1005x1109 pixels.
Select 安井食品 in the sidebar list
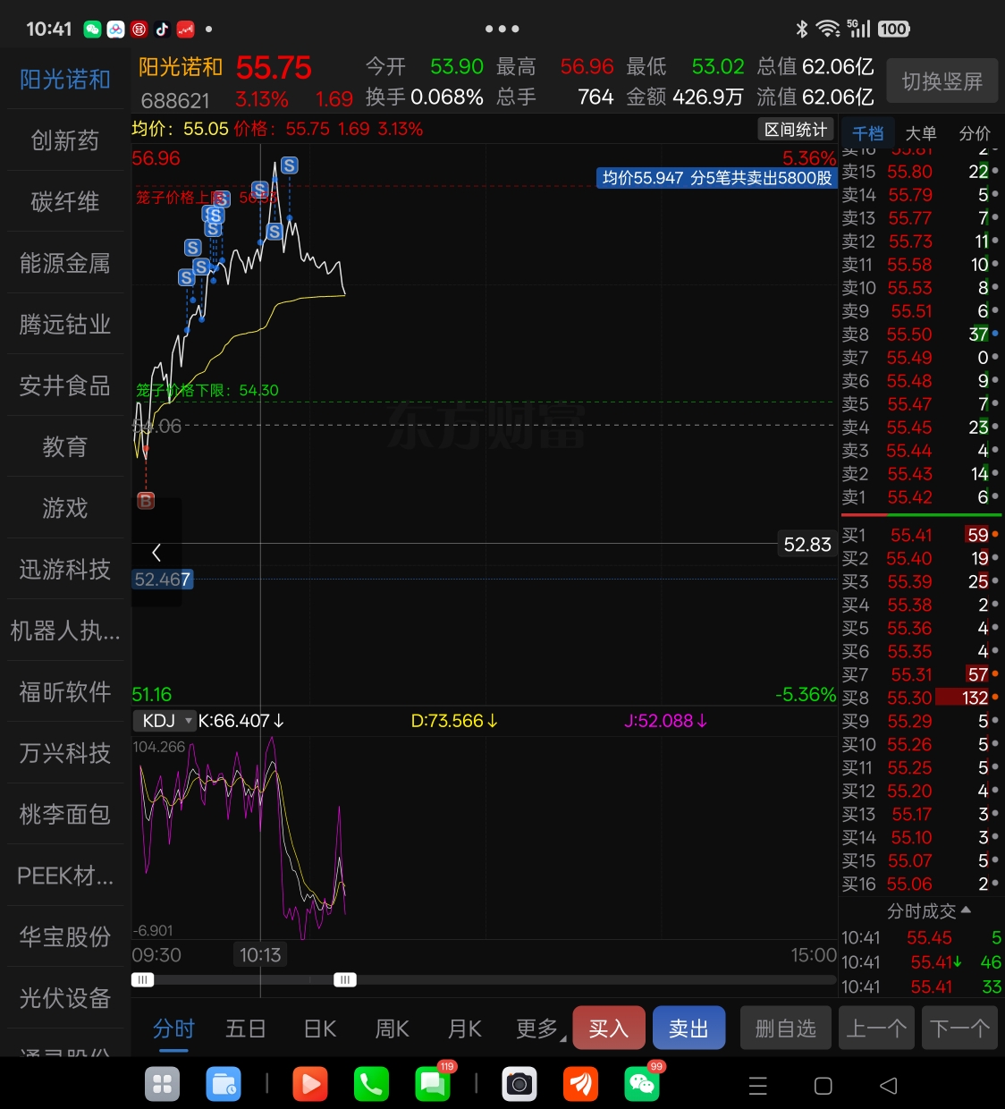(65, 385)
